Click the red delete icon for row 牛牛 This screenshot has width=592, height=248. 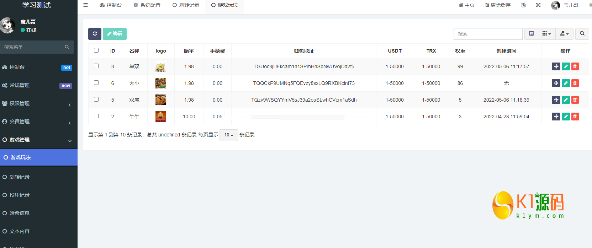click(575, 117)
